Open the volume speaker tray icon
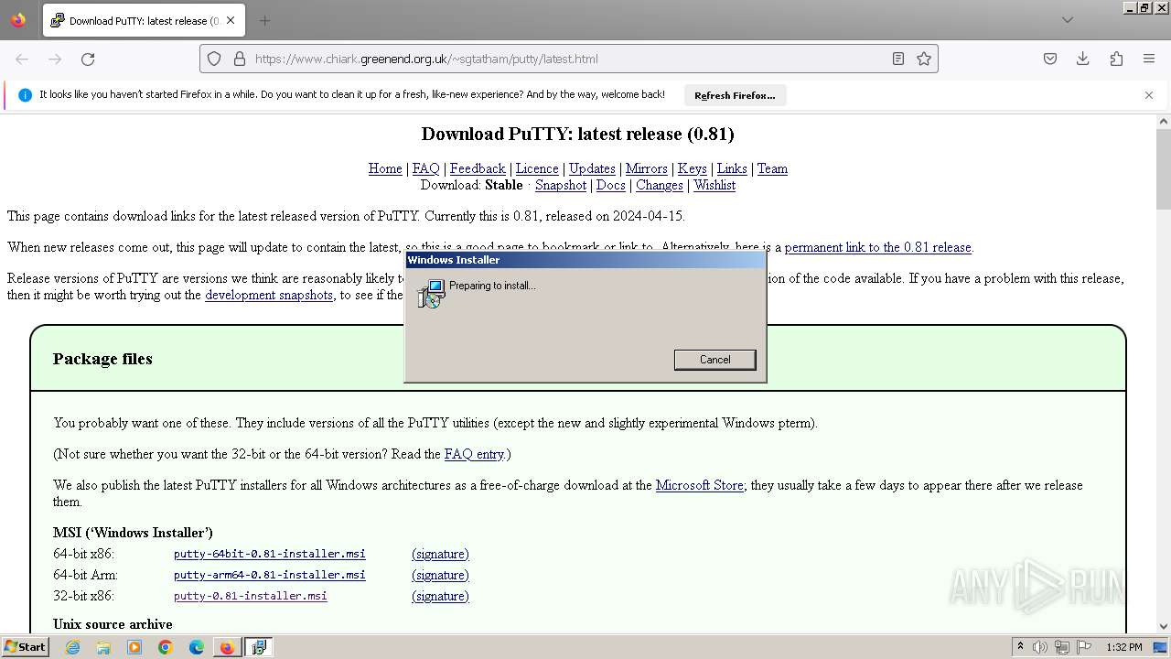1171x659 pixels. click(1040, 647)
